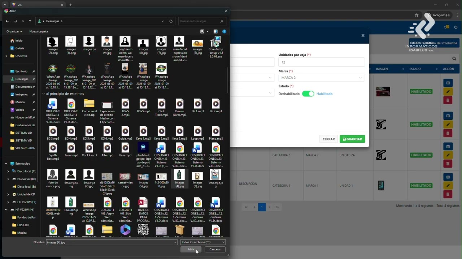Select the Synth Bass.mp3 file
The width and height of the screenshot is (462, 259).
pyautogui.click(x=53, y=152)
